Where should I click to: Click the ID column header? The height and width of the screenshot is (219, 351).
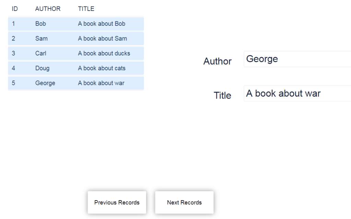[x=15, y=9]
